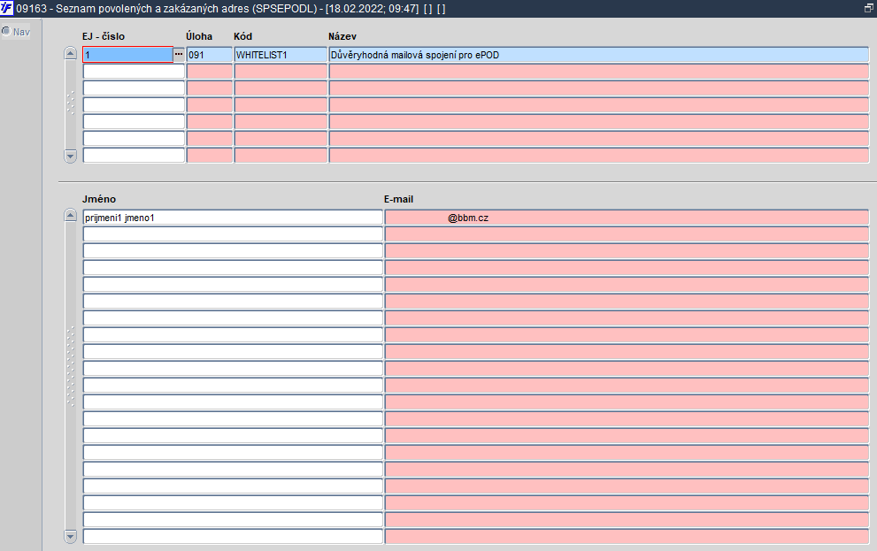Viewport: 877px width, 551px height.
Task: Select the Kód cell WHITELIST1
Action: pos(281,55)
